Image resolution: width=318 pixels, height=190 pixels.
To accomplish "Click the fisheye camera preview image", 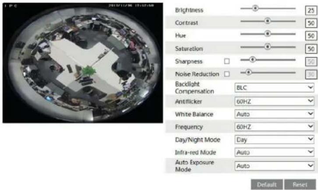I will click(83, 63).
